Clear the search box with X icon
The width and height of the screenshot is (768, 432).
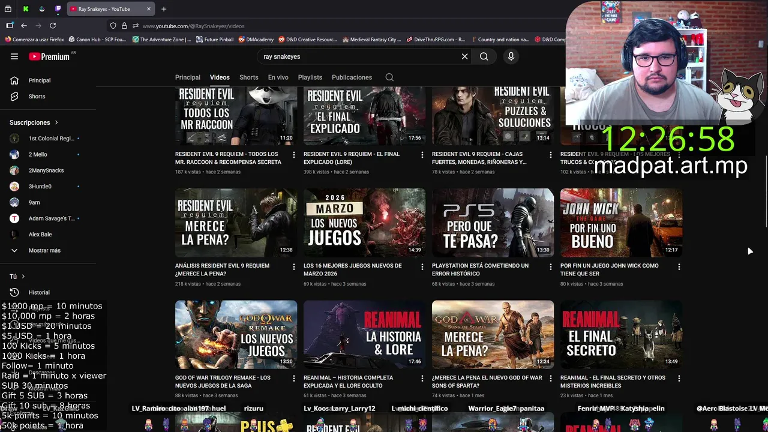[464, 56]
